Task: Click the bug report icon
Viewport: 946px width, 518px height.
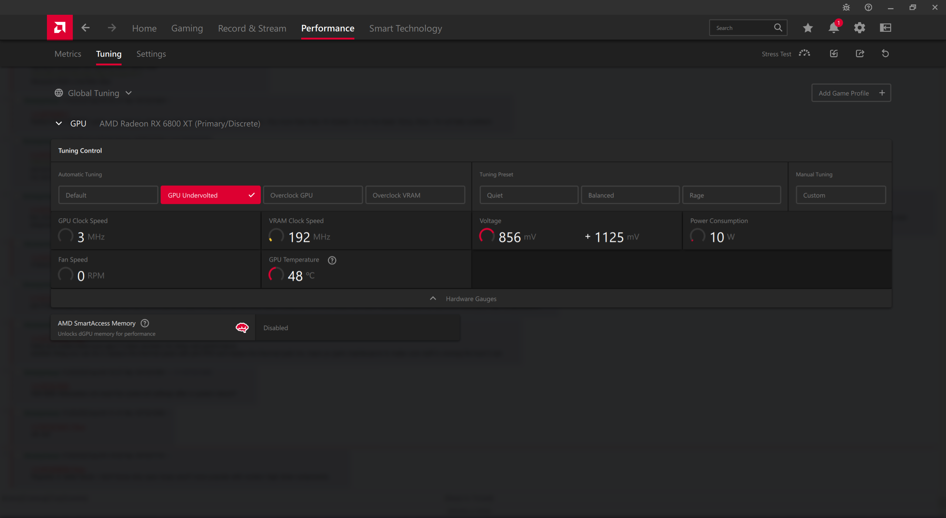Action: click(x=846, y=7)
